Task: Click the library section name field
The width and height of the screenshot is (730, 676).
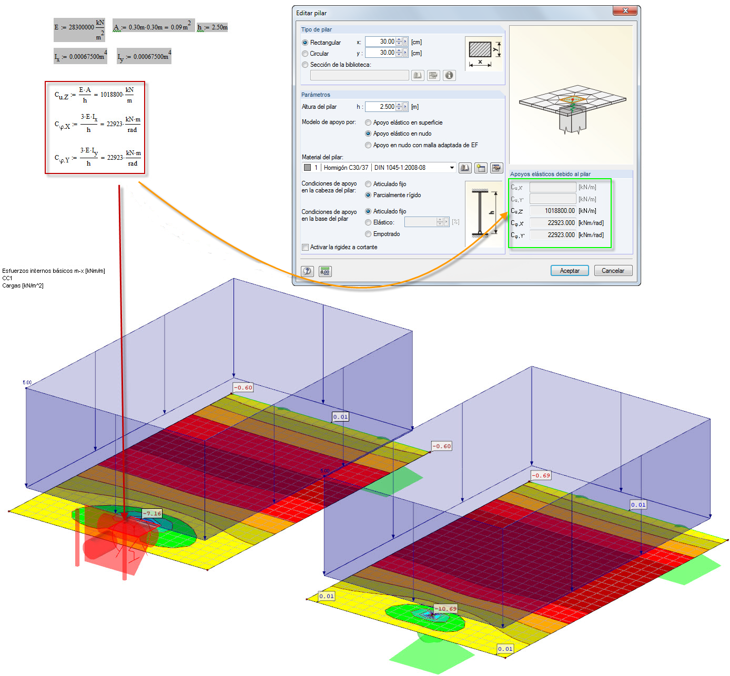Action: [x=360, y=75]
